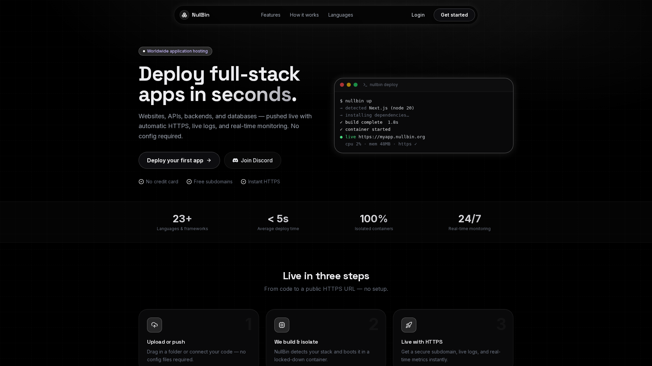Click the Login link
Image resolution: width=652 pixels, height=366 pixels.
coord(418,15)
